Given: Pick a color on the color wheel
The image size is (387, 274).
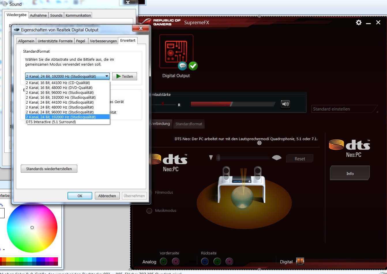Looking at the screenshot, I should click(x=32, y=227).
